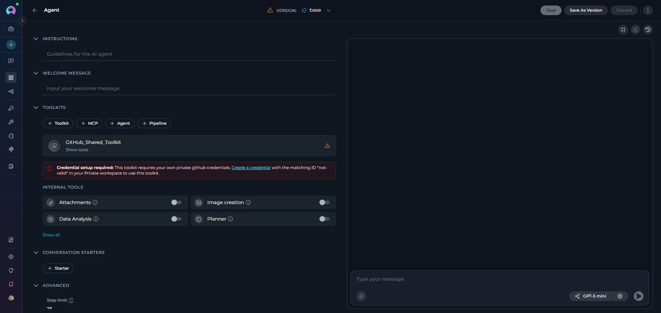Click the Image creation info icon
661x313 pixels.
(248, 202)
